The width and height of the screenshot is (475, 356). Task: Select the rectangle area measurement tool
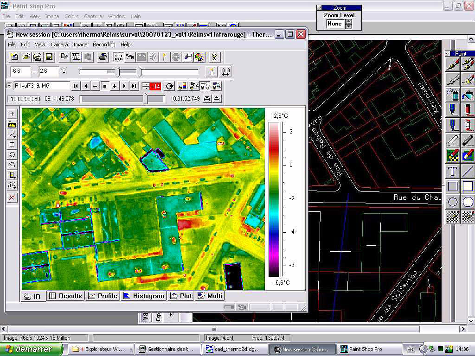point(12,145)
